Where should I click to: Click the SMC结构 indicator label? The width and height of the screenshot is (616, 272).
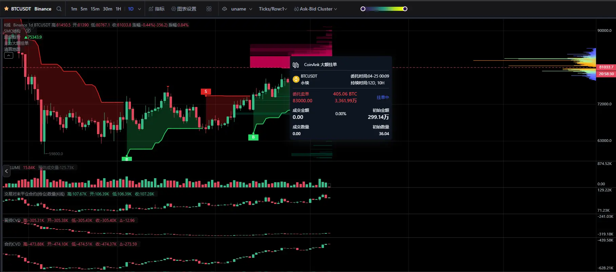pyautogui.click(x=12, y=31)
